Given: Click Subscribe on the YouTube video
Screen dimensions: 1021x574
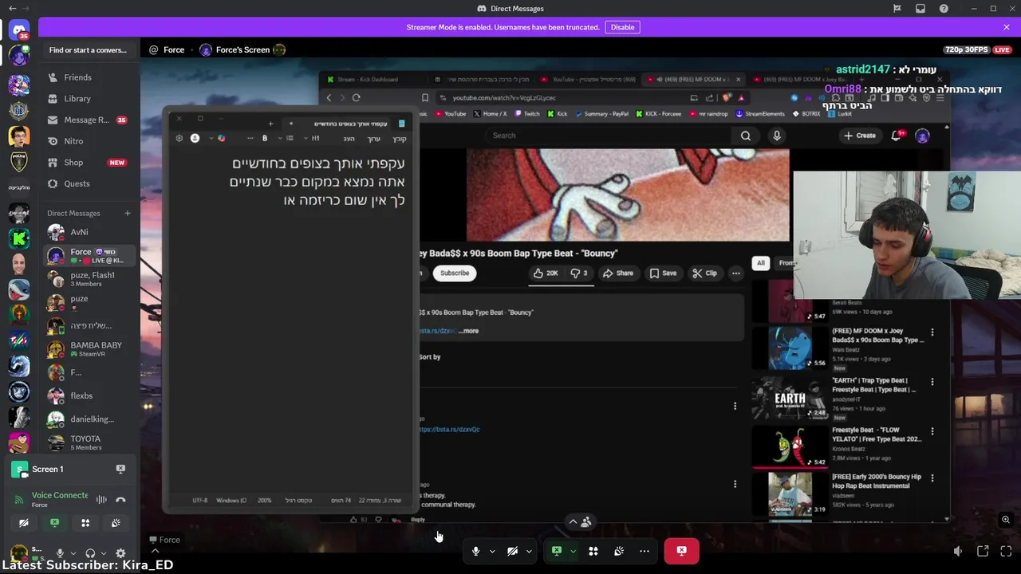Looking at the screenshot, I should click(455, 273).
